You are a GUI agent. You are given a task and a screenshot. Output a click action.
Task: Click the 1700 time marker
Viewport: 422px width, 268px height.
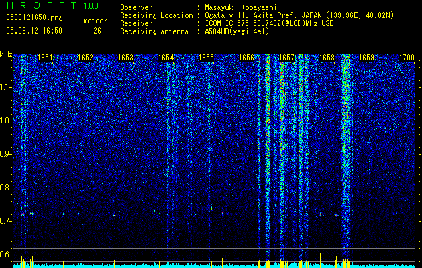point(407,58)
